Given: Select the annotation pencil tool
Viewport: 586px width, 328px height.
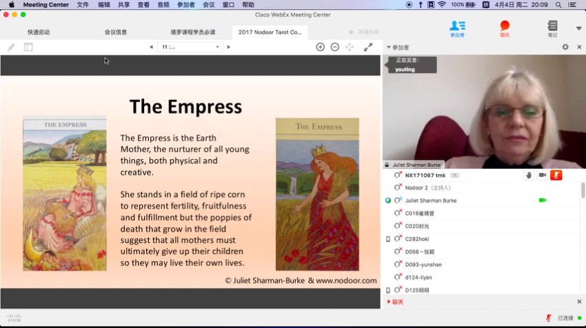Looking at the screenshot, I should point(11,47).
